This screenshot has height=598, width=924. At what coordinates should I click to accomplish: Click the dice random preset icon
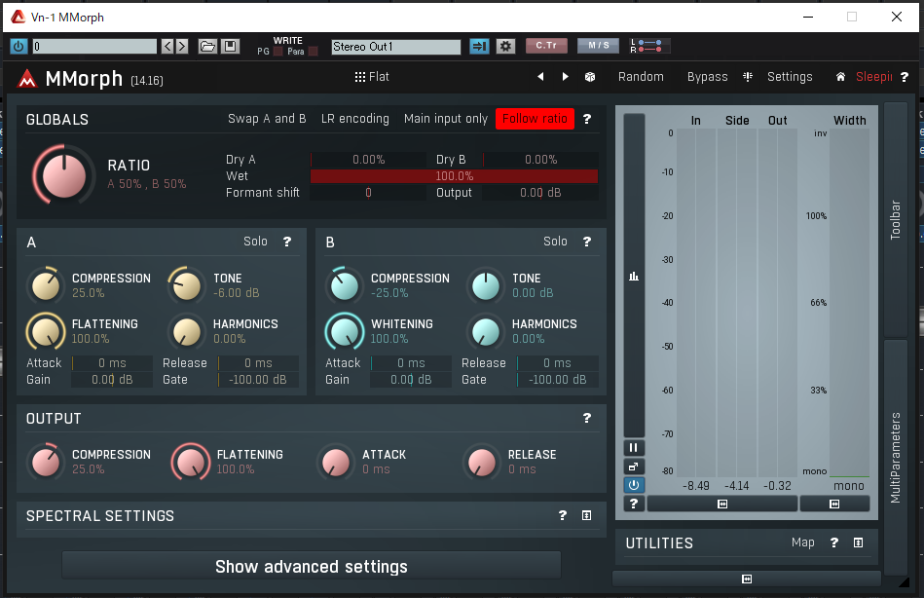pyautogui.click(x=590, y=77)
